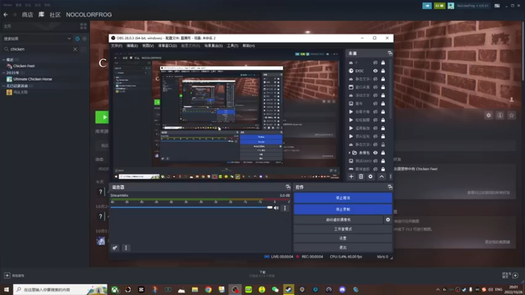
Task: Unlock the F source lock icon
Action: pos(383,62)
